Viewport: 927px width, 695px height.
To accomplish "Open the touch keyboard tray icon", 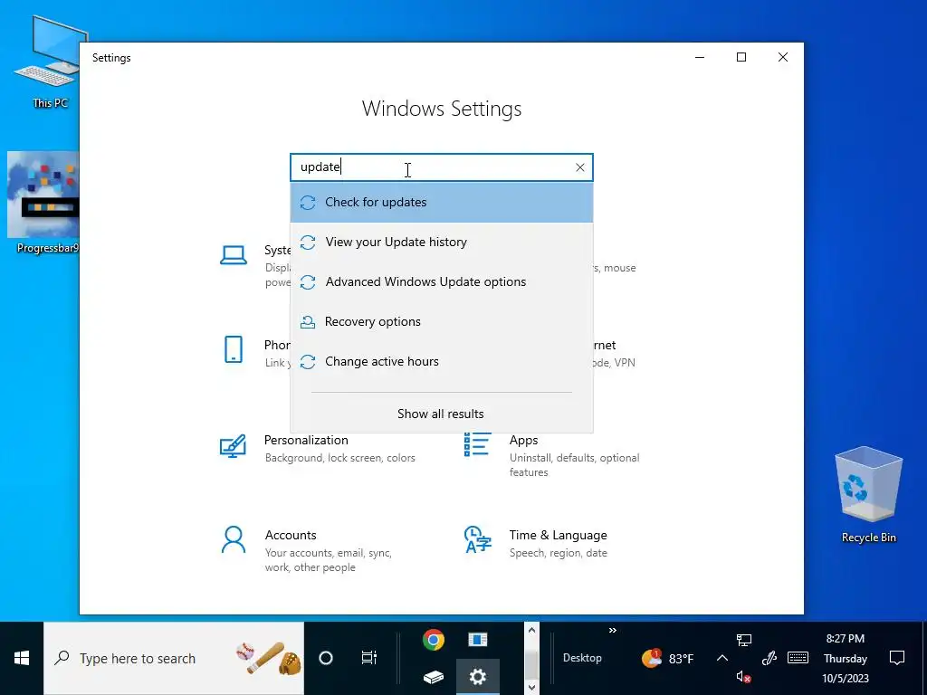I will tap(798, 658).
